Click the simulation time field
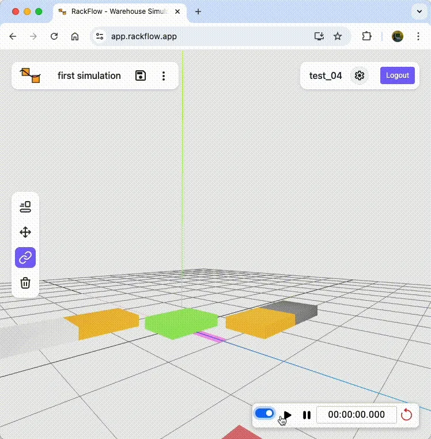The height and width of the screenshot is (439, 431). point(356,415)
